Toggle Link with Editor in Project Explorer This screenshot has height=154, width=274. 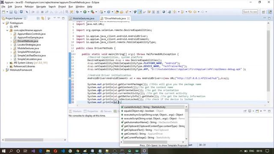[43, 18]
